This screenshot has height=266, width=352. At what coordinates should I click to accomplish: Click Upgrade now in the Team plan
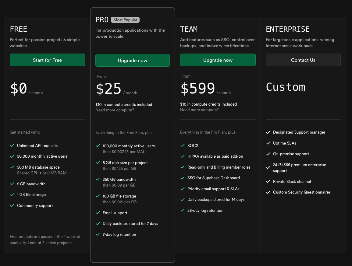pos(218,60)
